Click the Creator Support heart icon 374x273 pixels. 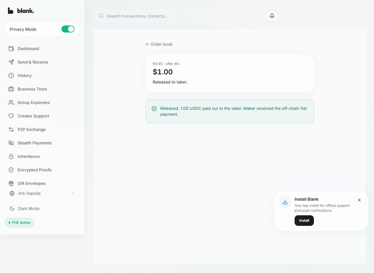click(11, 116)
